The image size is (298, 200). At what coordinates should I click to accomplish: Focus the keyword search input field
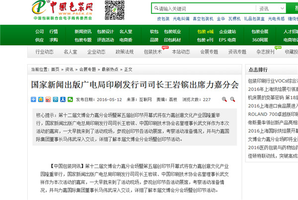click(x=206, y=8)
